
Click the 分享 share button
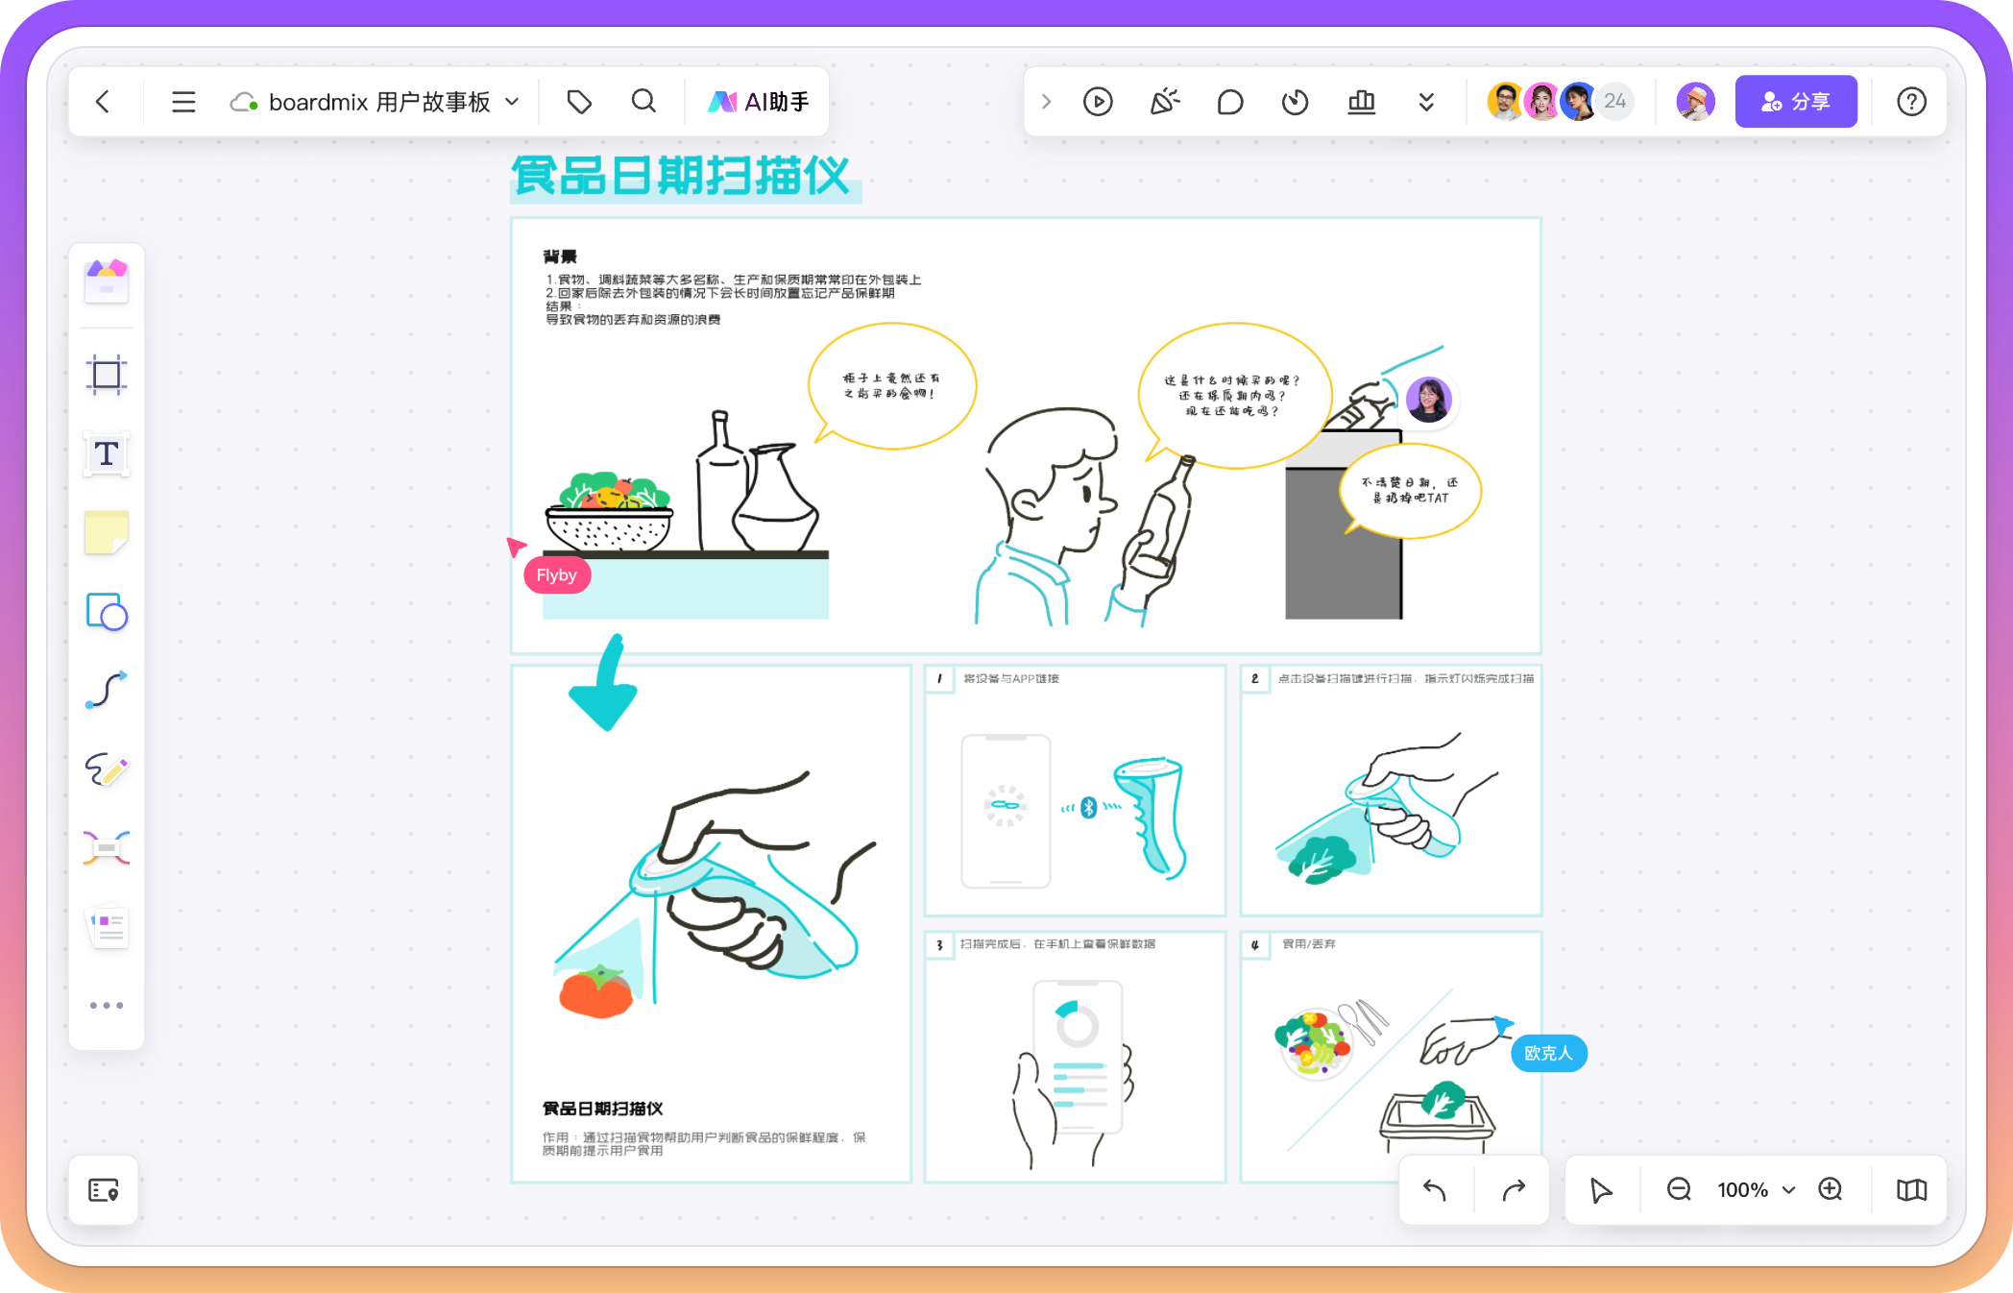(1796, 101)
